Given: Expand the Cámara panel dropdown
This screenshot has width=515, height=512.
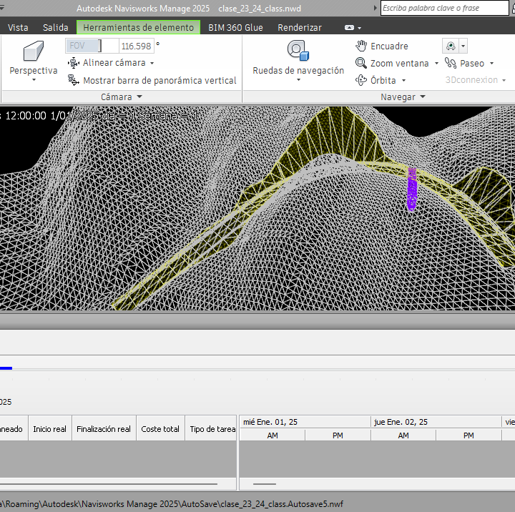Looking at the screenshot, I should [139, 97].
